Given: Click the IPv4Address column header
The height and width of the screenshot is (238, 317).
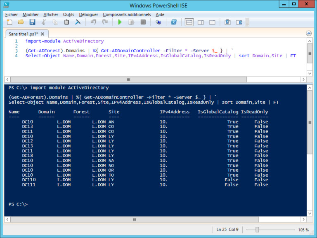Looking at the screenshot, I should [175, 112].
